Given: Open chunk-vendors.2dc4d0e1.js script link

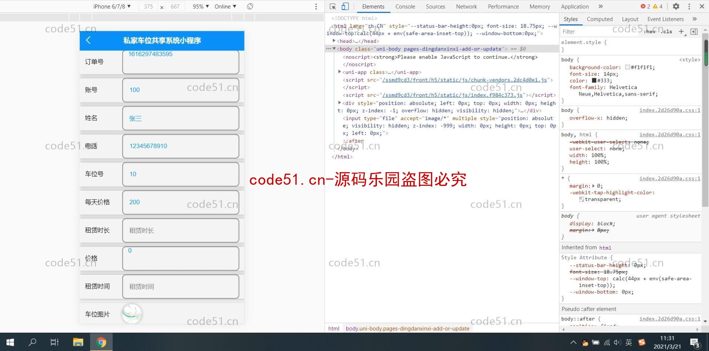Looking at the screenshot, I should pos(465,80).
